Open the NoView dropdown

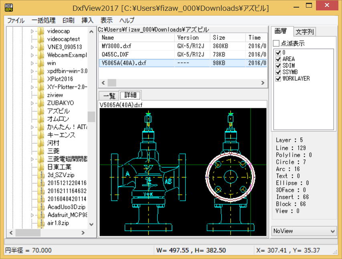[x=304, y=231]
